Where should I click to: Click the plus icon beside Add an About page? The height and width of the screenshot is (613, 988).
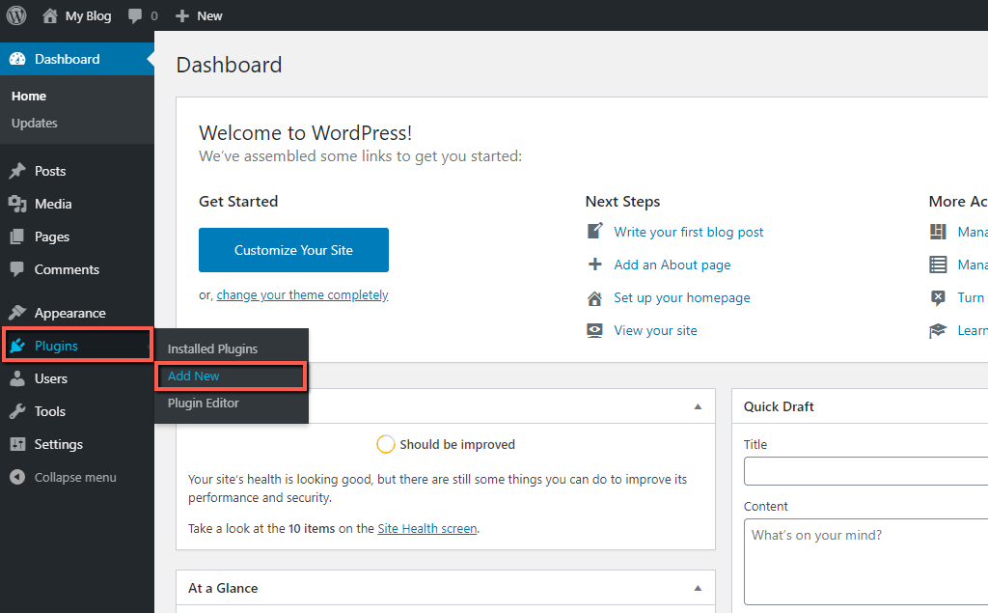click(x=594, y=265)
